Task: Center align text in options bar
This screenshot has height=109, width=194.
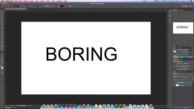Action: click(x=56, y=6)
